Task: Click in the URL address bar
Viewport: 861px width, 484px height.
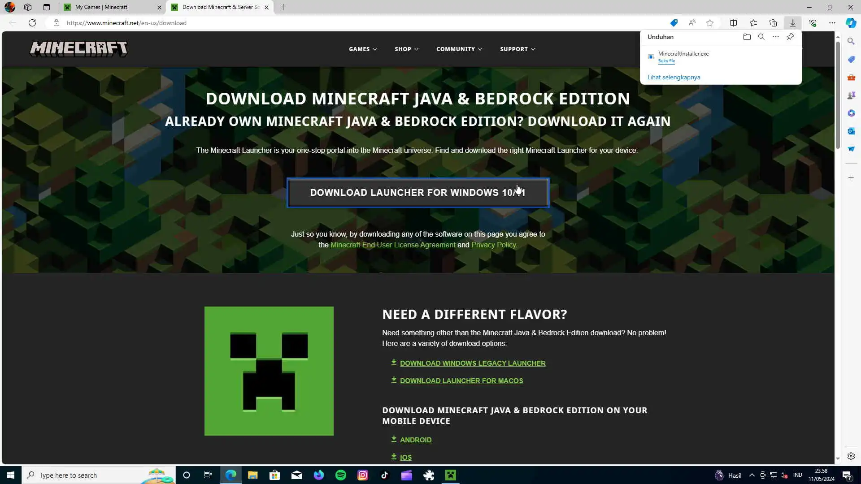Action: (314, 23)
